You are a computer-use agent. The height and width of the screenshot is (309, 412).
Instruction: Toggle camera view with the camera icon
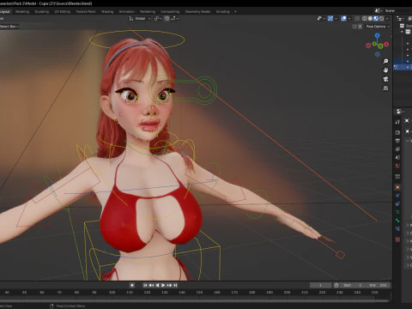click(x=385, y=79)
